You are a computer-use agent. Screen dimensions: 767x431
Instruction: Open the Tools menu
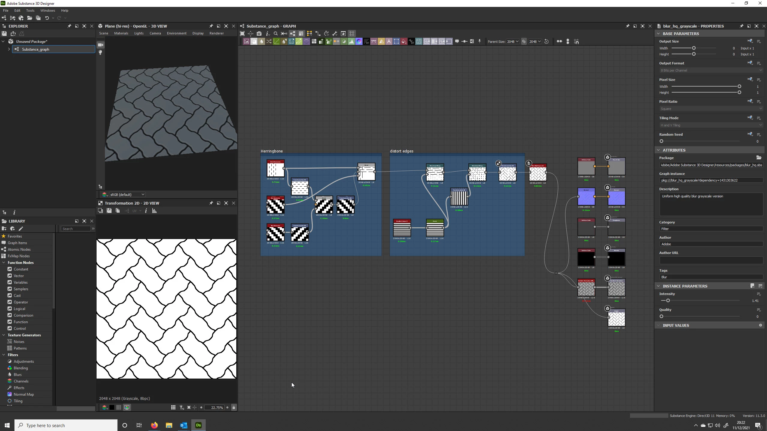(x=30, y=10)
